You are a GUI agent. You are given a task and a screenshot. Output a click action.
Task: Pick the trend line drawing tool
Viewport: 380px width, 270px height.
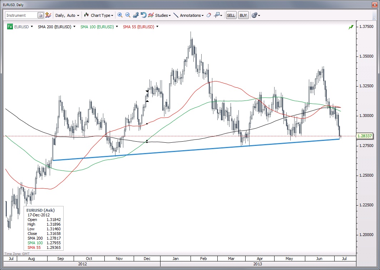(x=176, y=15)
